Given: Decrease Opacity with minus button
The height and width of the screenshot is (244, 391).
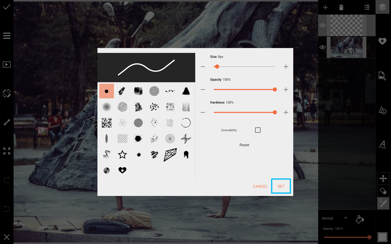Looking at the screenshot, I should click(x=203, y=89).
